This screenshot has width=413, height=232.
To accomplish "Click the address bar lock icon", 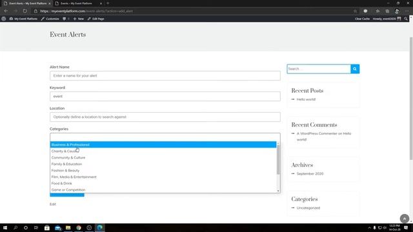I will click(35, 11).
